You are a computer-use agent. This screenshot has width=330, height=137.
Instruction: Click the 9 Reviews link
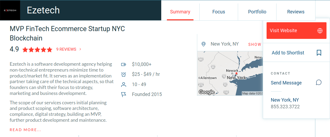coord(66,49)
